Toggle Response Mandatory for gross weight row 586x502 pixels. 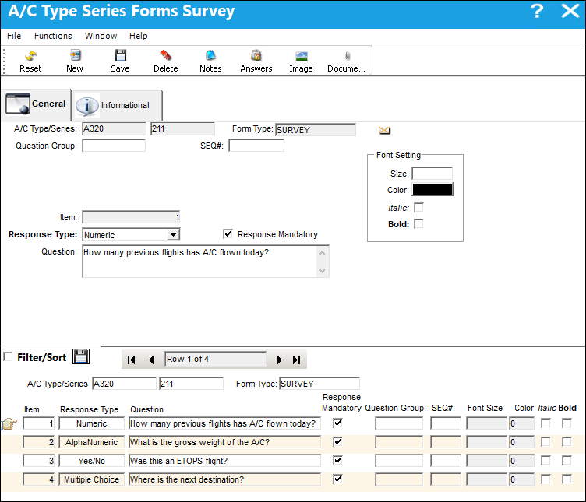338,441
